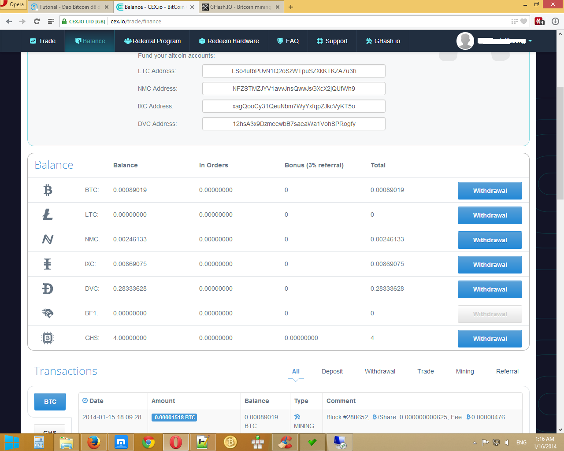This screenshot has height=451, width=564.
Task: Click the 0.00001518 BTC amount badge
Action: [174, 418]
